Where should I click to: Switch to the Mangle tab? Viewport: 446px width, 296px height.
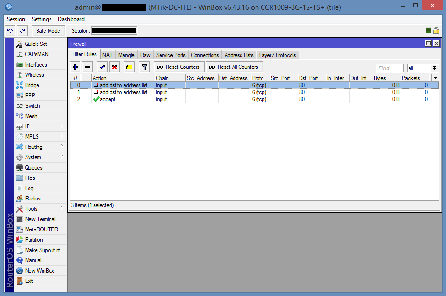click(x=126, y=55)
